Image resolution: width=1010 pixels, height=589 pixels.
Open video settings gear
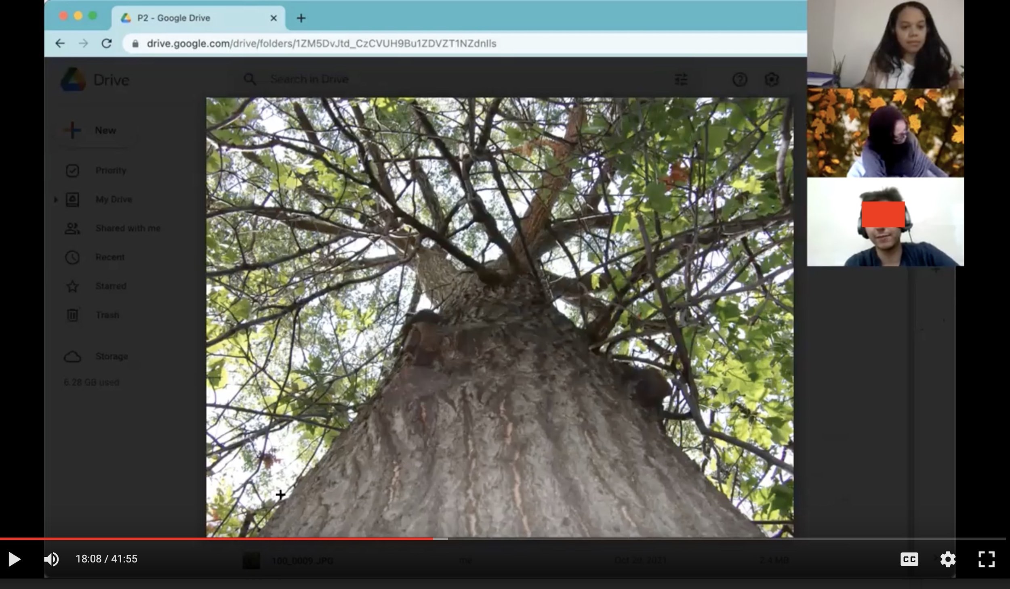947,559
